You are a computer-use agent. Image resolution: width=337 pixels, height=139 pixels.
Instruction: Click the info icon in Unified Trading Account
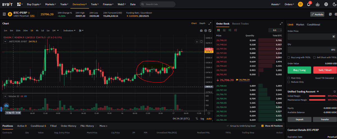335,91
